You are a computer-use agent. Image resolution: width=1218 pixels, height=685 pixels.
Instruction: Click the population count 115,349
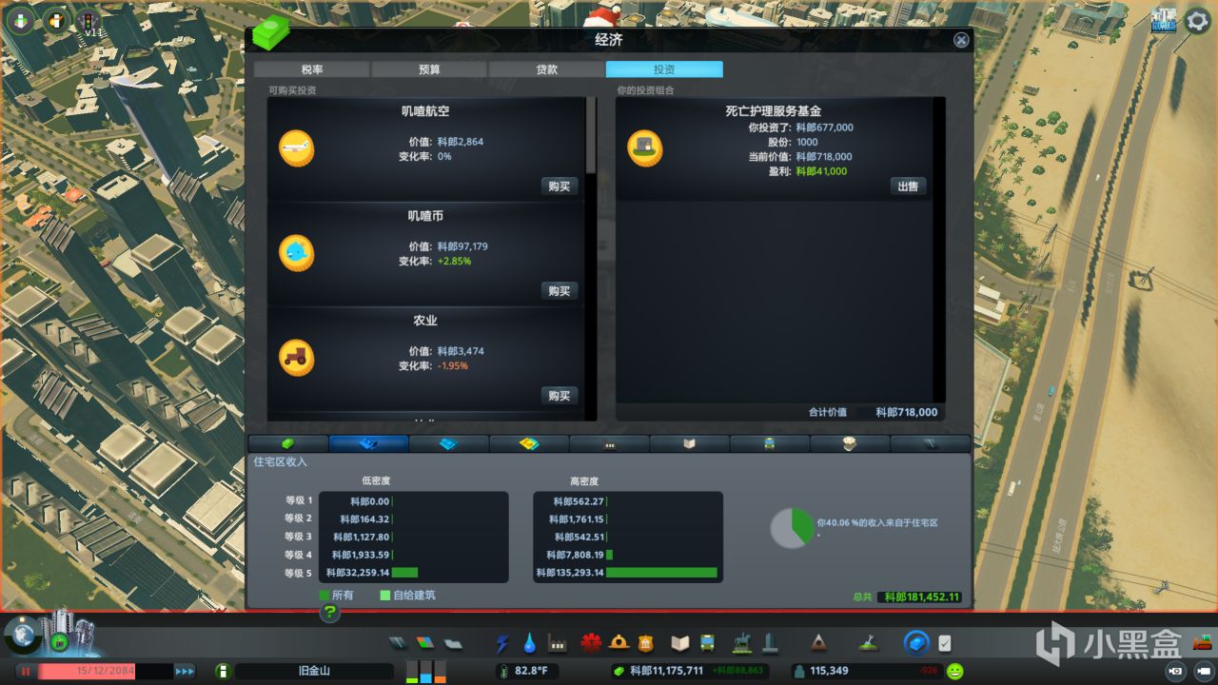[x=829, y=672]
